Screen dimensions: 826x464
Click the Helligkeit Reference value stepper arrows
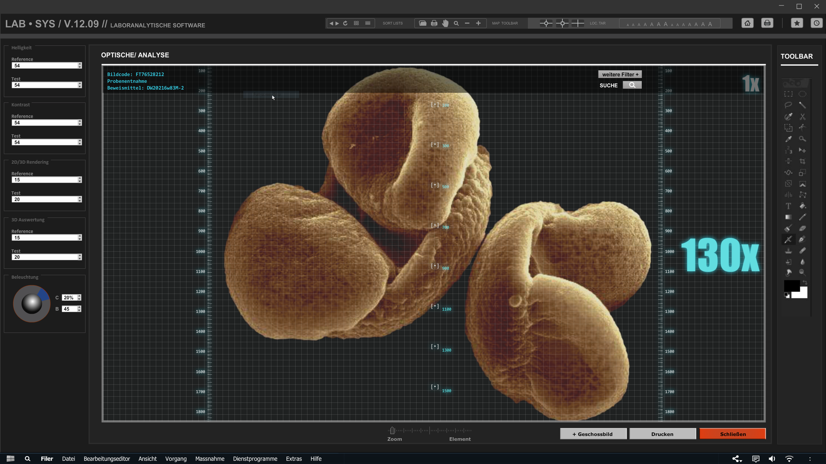point(80,65)
